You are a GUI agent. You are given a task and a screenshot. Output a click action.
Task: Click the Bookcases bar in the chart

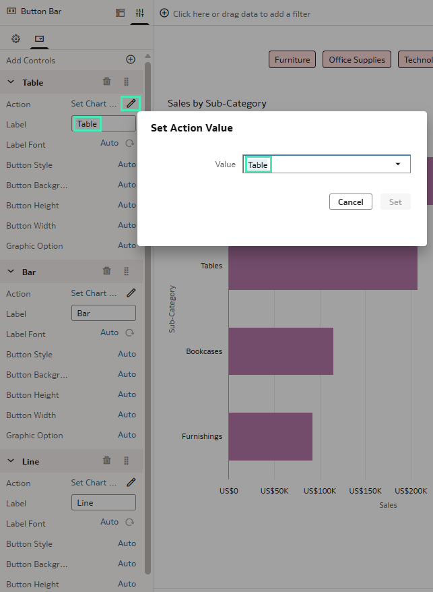coord(280,351)
